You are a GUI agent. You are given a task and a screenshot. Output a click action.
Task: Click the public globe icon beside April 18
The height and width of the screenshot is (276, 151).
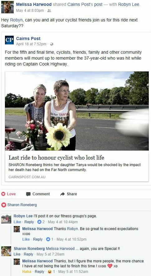click(x=52, y=44)
